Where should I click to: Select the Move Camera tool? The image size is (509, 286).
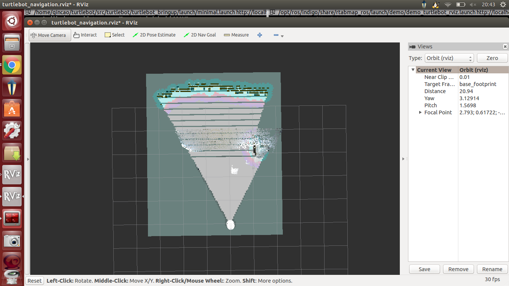50,35
